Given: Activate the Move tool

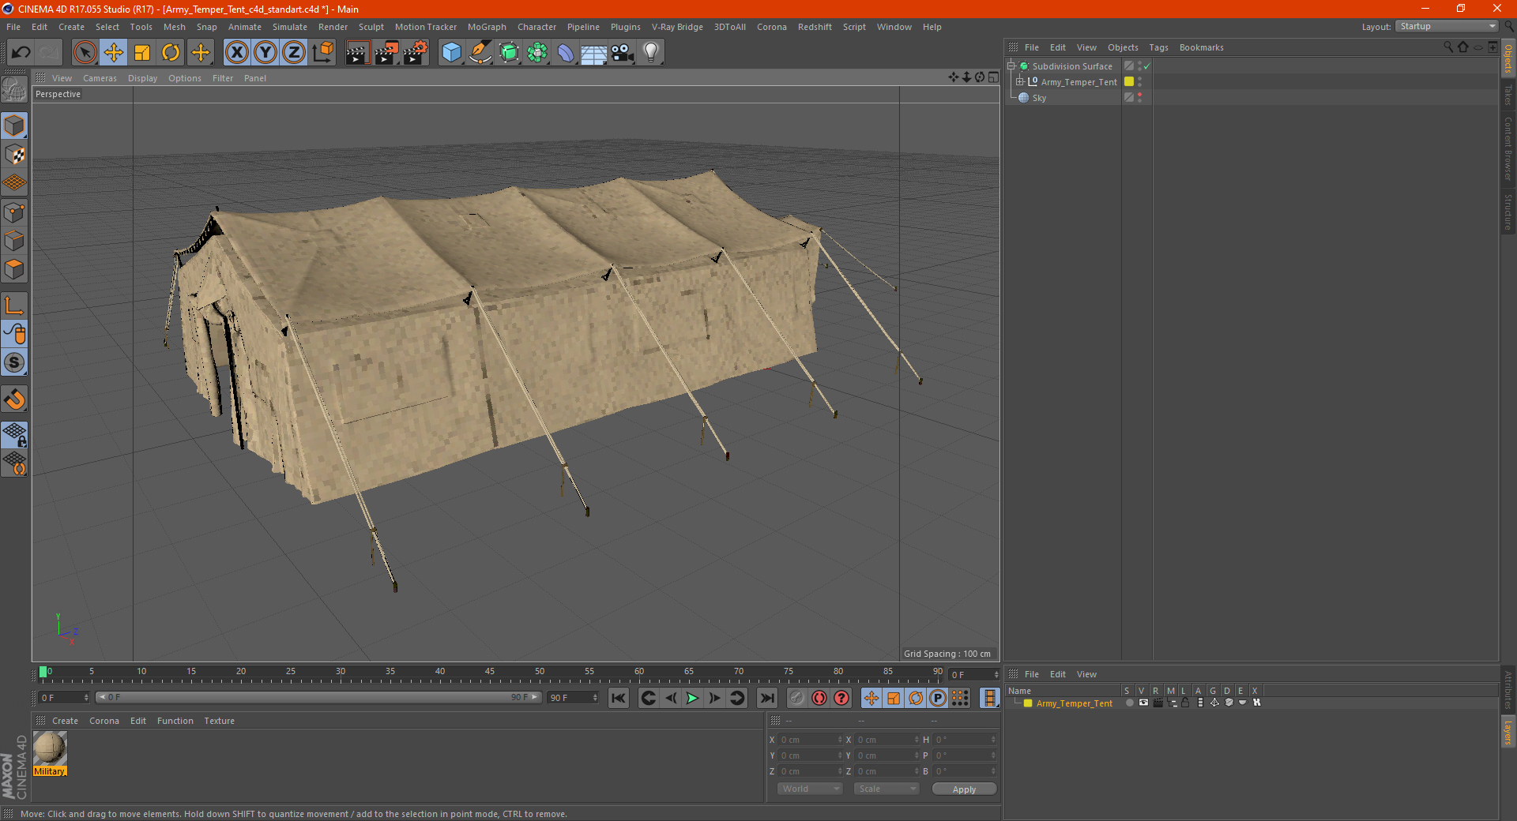Looking at the screenshot, I should tap(114, 53).
